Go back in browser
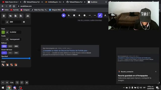 pyautogui.click(x=3, y=6)
